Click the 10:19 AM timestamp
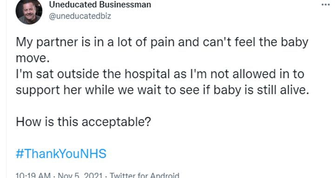This screenshot has width=336, height=178. pyautogui.click(x=33, y=176)
